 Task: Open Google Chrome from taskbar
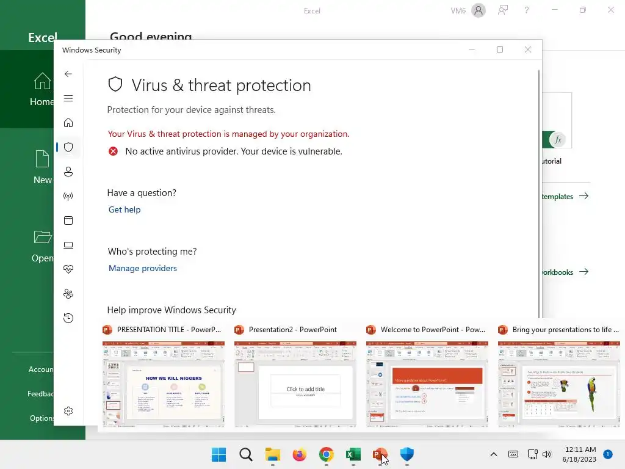click(326, 454)
